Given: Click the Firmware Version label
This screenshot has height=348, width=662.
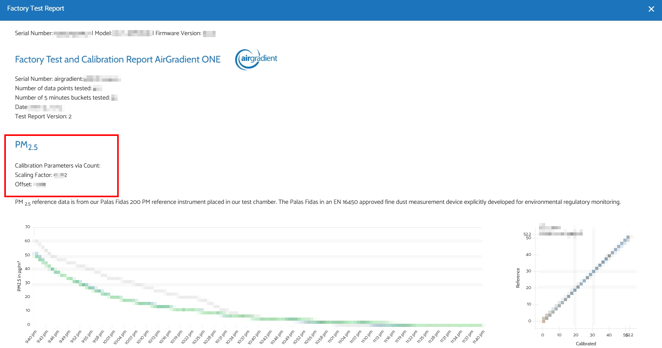Looking at the screenshot, I should pyautogui.click(x=178, y=33).
